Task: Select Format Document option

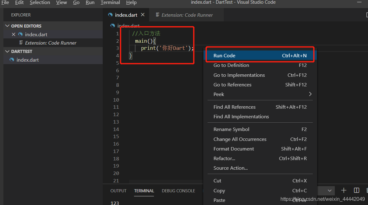Action: 260,149
